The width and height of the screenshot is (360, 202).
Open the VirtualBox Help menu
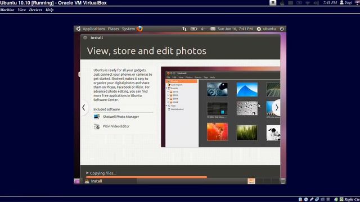pos(49,10)
